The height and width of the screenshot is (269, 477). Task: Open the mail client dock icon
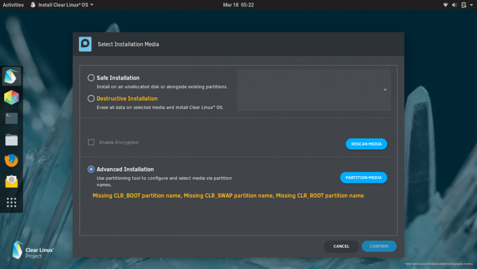click(12, 181)
